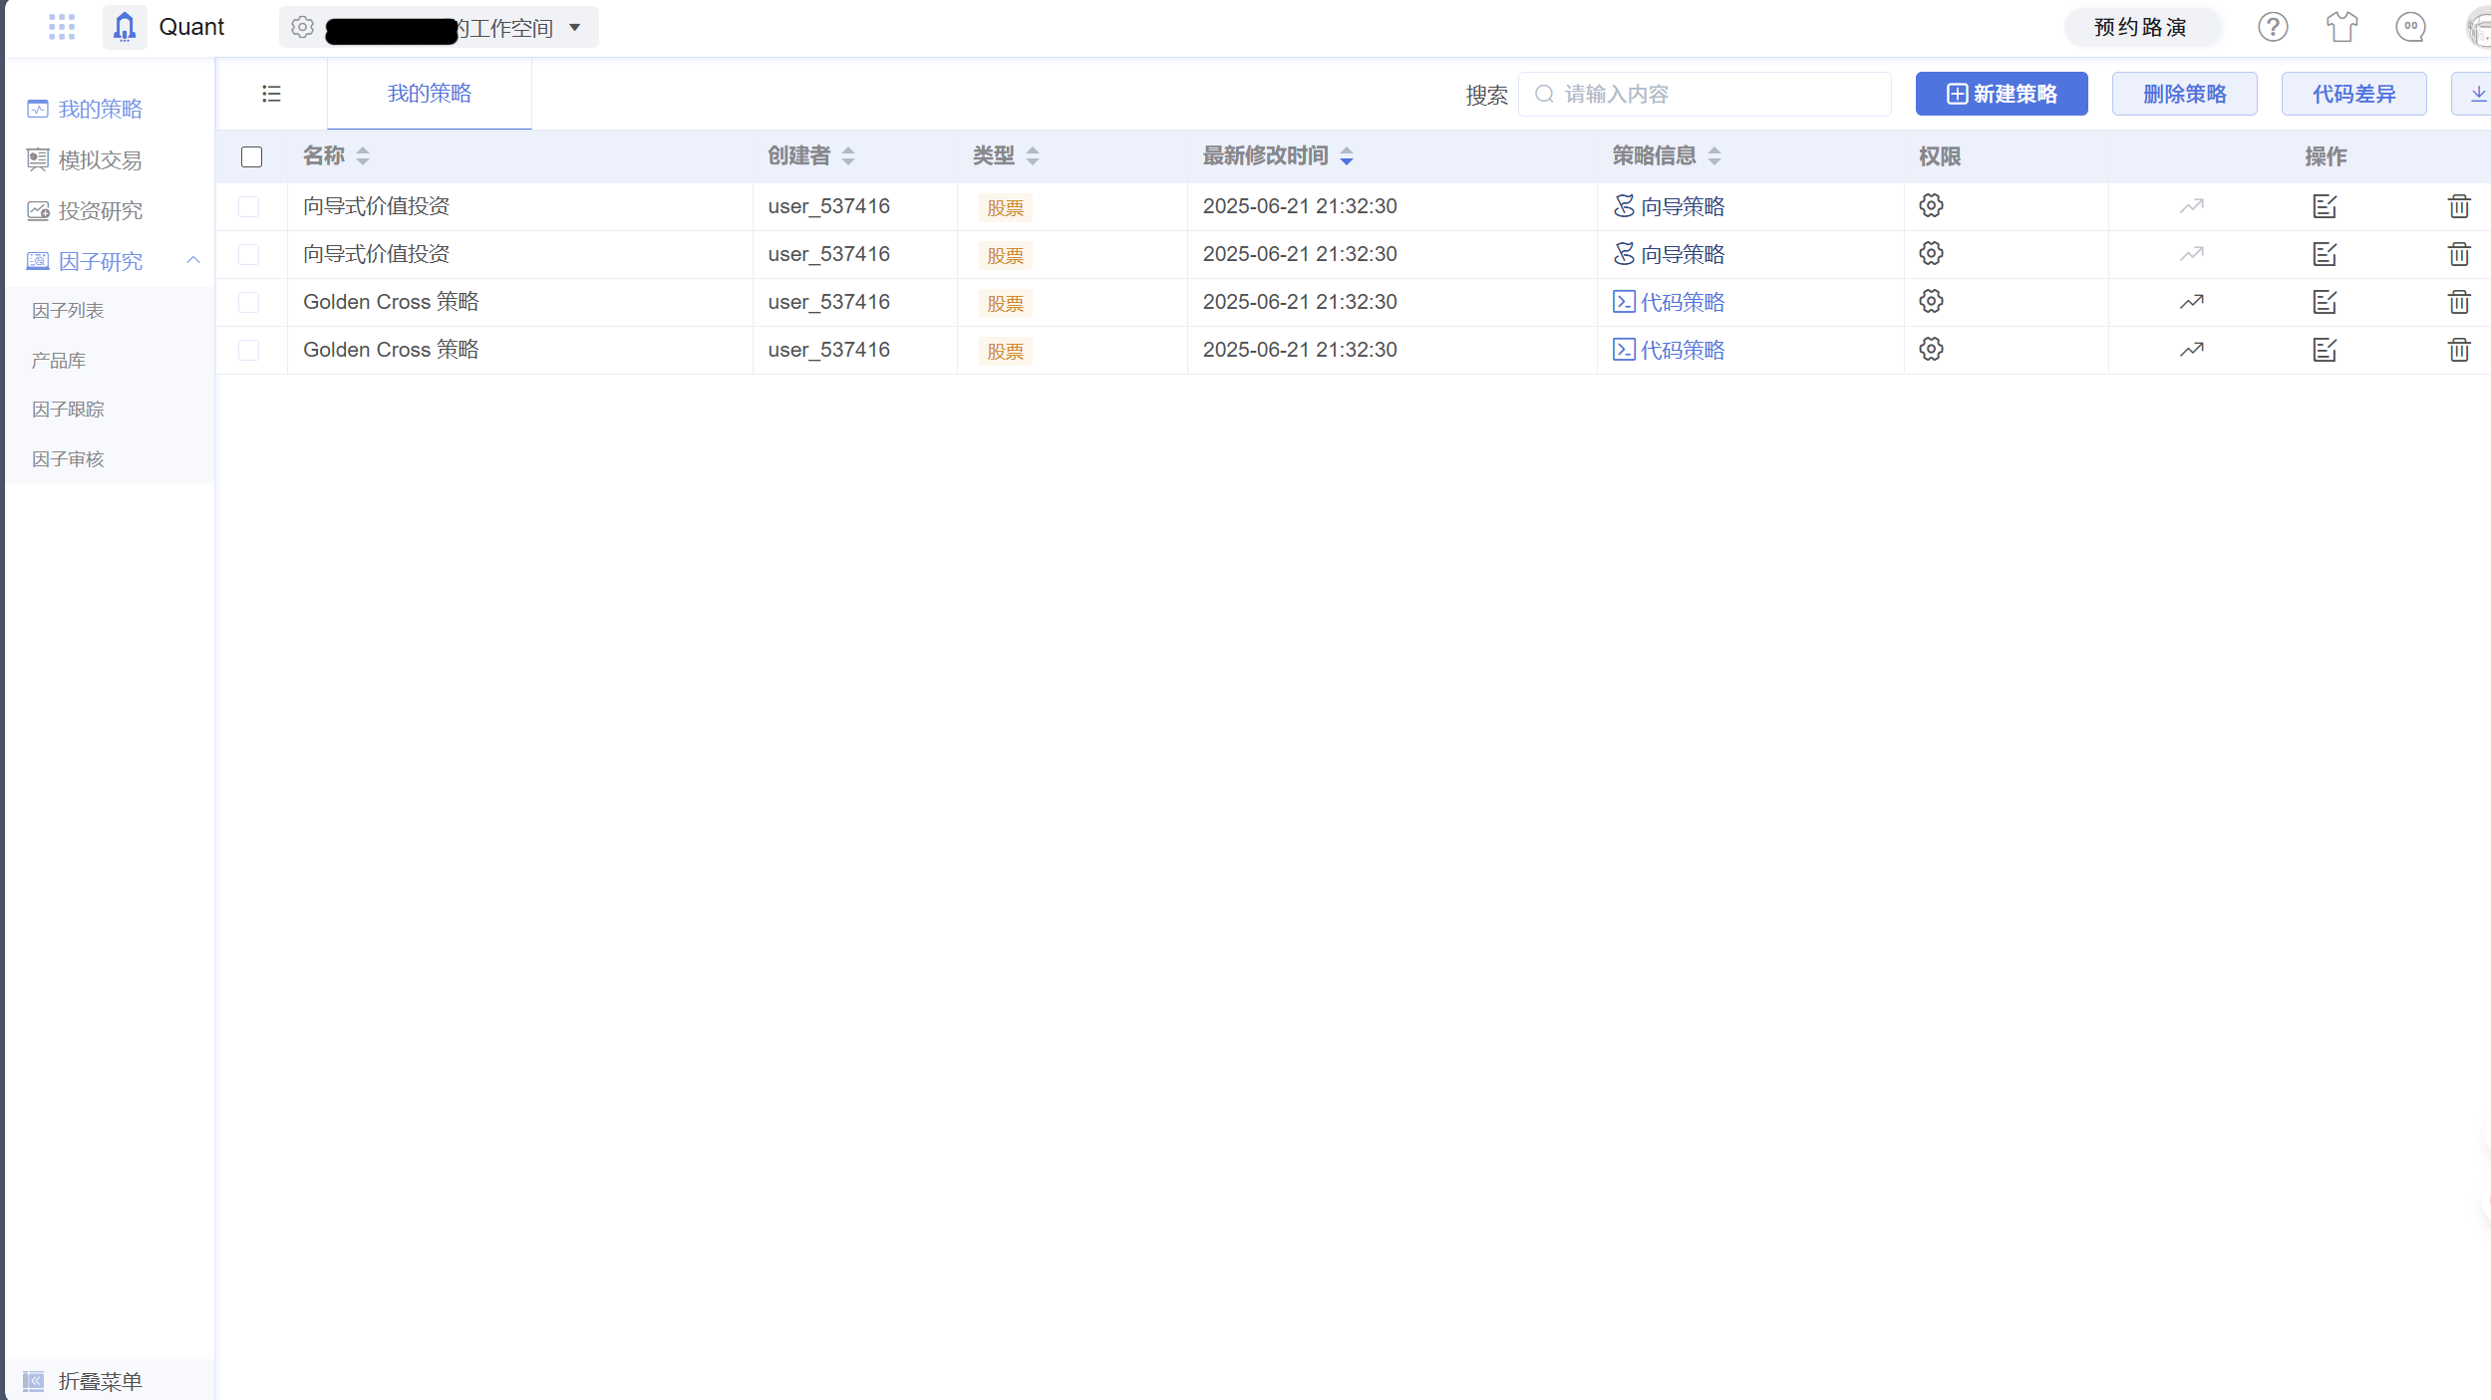Screen dimensions: 2491x1400
Task: Open backtest trend icon for first Golden Cross row
Action: [x=2191, y=302]
